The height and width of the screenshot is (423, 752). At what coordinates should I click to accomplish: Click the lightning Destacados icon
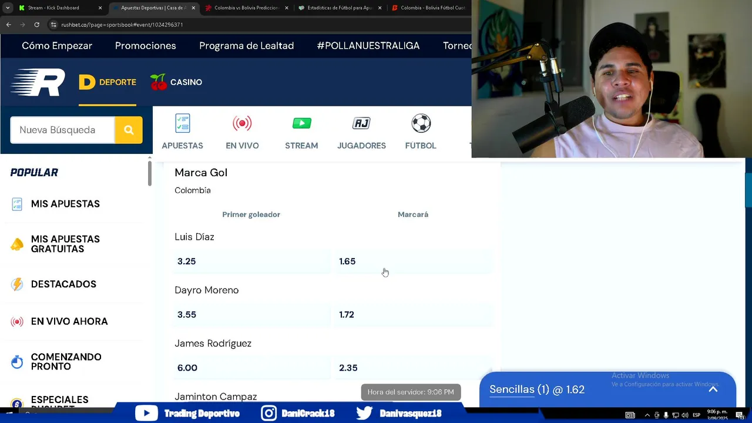[x=17, y=284]
